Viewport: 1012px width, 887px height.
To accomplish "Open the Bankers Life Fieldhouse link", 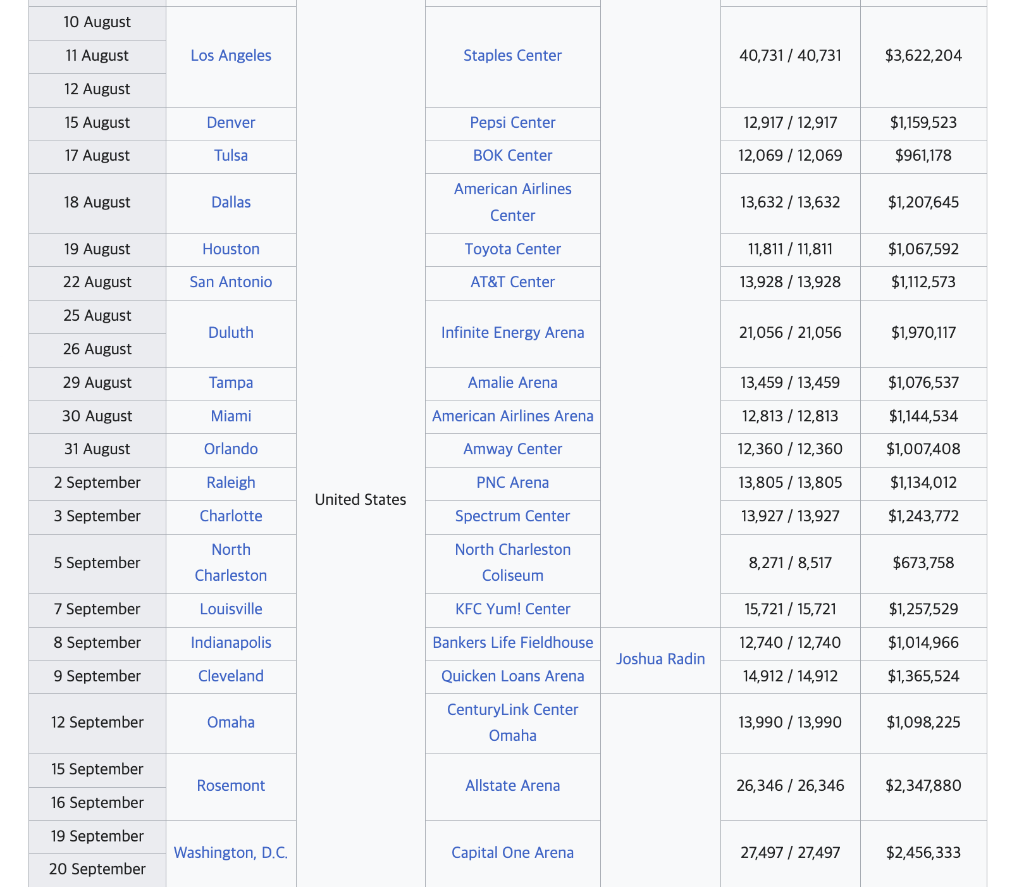I will 512,643.
